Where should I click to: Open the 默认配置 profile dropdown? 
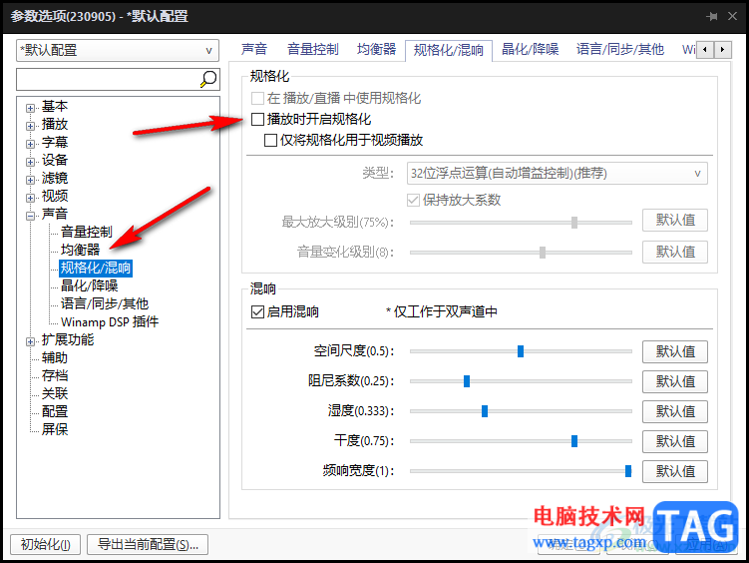(118, 50)
